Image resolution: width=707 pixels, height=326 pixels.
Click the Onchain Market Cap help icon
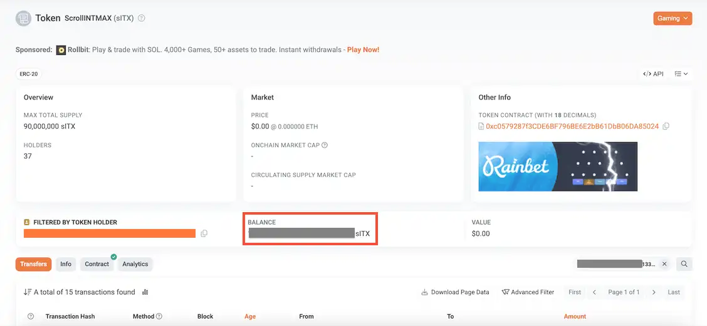pos(324,145)
